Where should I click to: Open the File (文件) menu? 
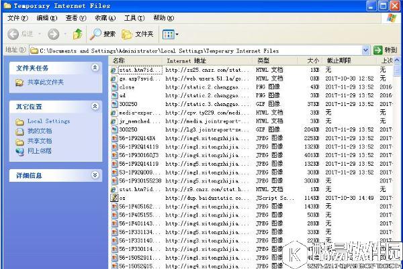click(17, 18)
